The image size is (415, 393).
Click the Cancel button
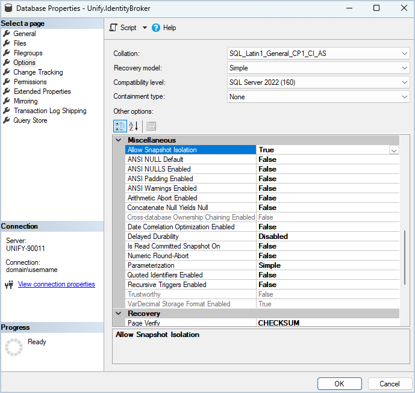(x=390, y=383)
